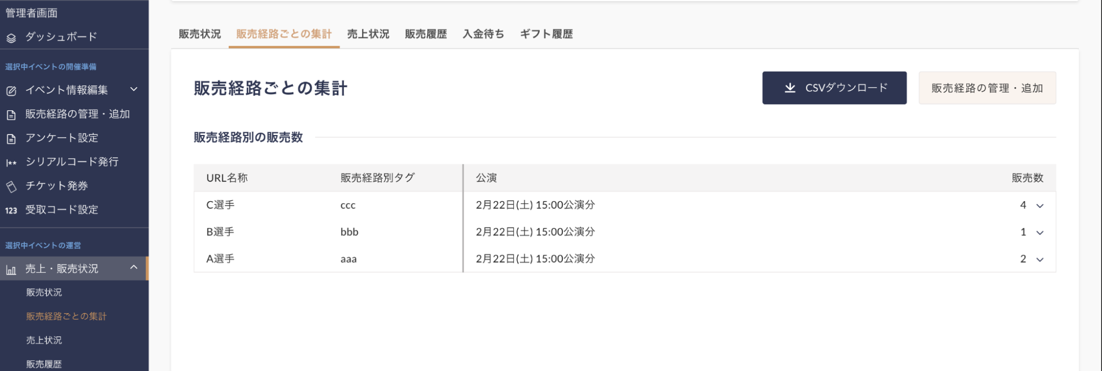The image size is (1102, 371).
Task: Open 販売状況 in sidebar submenu
Action: pos(44,293)
